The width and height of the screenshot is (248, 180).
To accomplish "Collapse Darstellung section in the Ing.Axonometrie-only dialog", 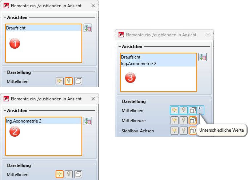I will click(5, 165).
